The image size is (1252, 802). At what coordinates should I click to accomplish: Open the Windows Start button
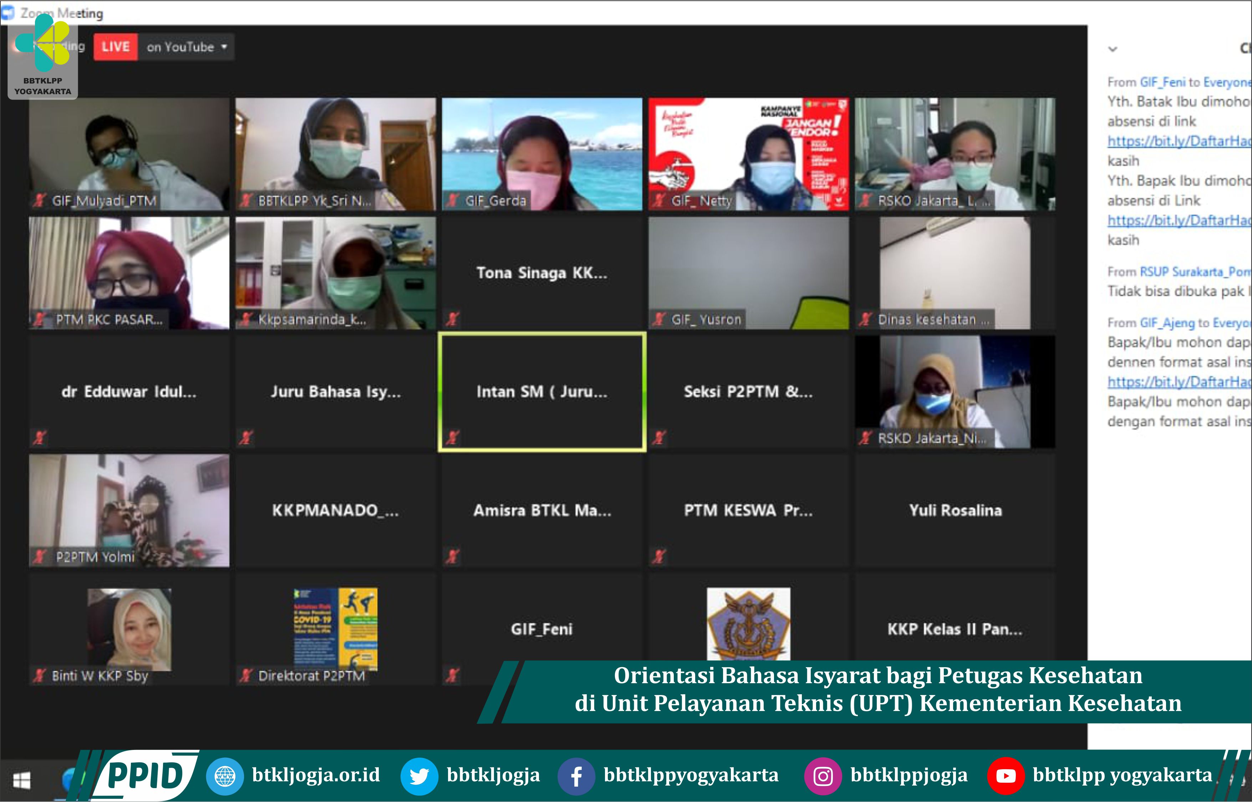tap(21, 780)
